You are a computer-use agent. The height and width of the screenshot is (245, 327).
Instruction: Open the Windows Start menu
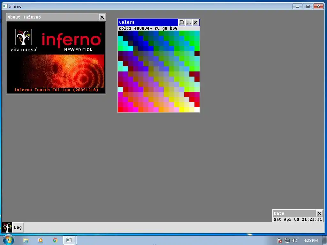8,240
